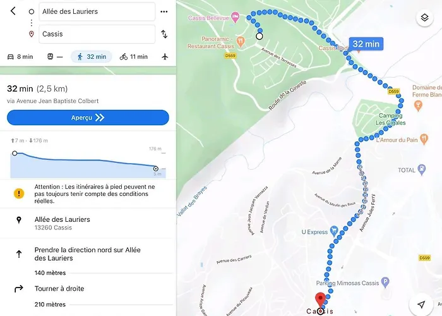Screen dimensions: 442x316
Task: Swap origin and destination with arrows icon
Action: point(164,34)
